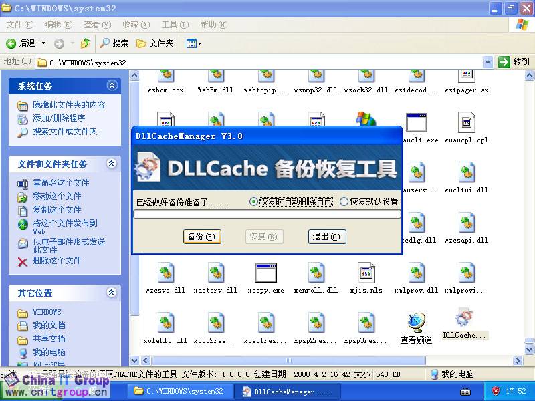Open 我的电脑 in other places panel

(49, 352)
